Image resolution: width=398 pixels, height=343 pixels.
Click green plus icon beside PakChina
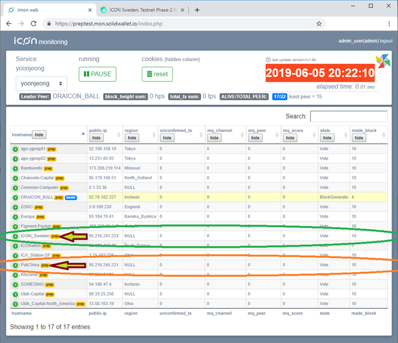tap(15, 265)
